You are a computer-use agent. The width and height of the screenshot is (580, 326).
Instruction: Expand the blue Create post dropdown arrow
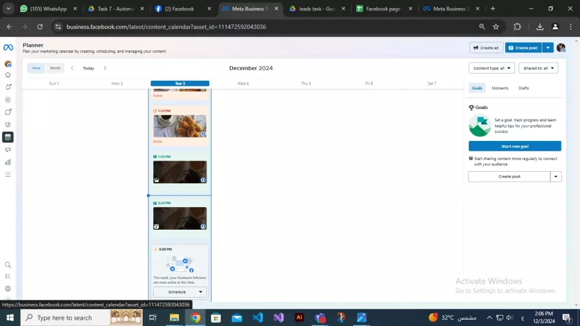pyautogui.click(x=548, y=48)
